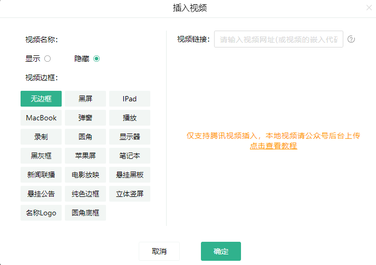Select the 隐藏 radio button
Screen dimensions: 376x265
coord(97,59)
